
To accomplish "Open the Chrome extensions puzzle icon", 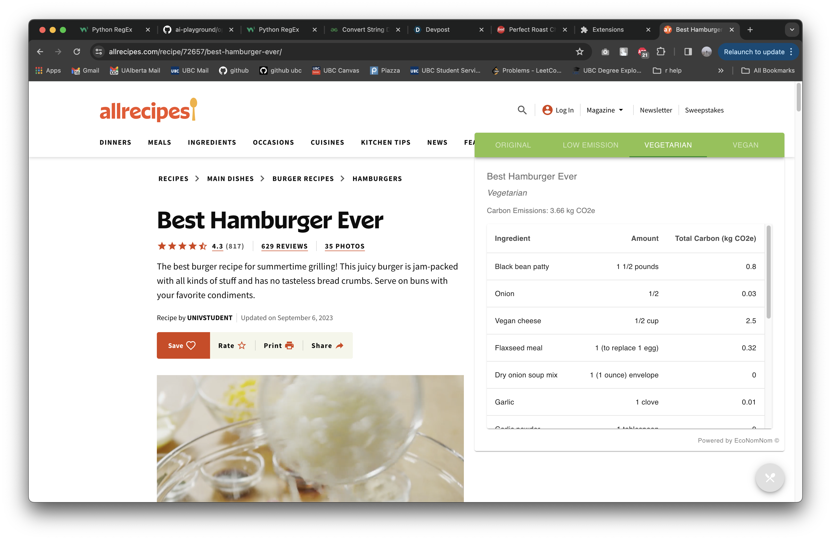I will tap(661, 52).
